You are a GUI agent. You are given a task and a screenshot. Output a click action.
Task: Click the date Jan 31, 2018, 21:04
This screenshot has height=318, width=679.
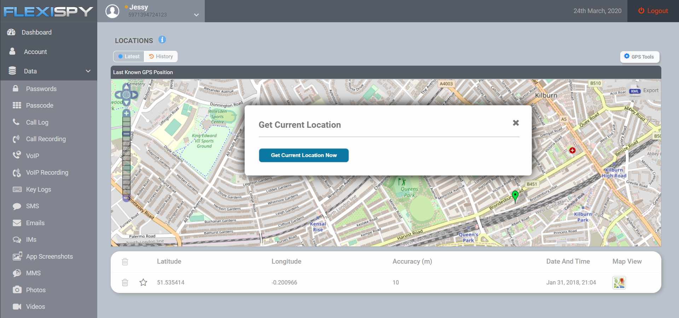click(571, 283)
